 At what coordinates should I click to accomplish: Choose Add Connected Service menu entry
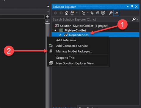78,46
